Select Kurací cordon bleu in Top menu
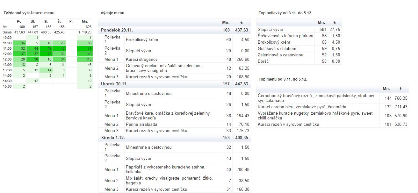Viewport: 418px width, 193px height. click(x=302, y=107)
